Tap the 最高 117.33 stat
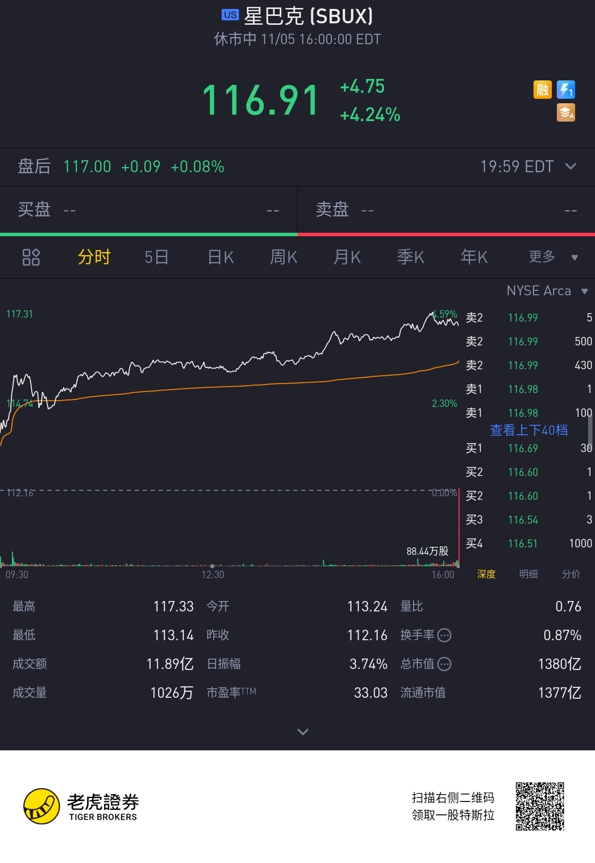This screenshot has width=595, height=863. (x=103, y=606)
